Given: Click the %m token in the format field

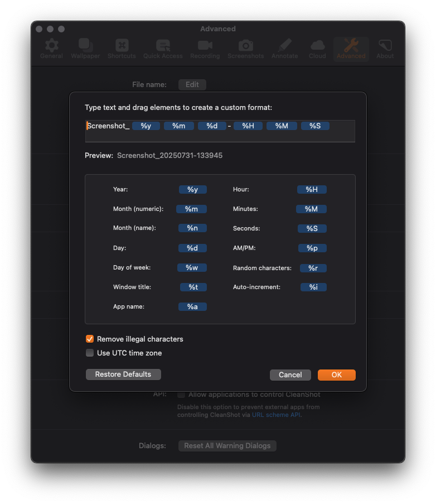Looking at the screenshot, I should pos(179,126).
